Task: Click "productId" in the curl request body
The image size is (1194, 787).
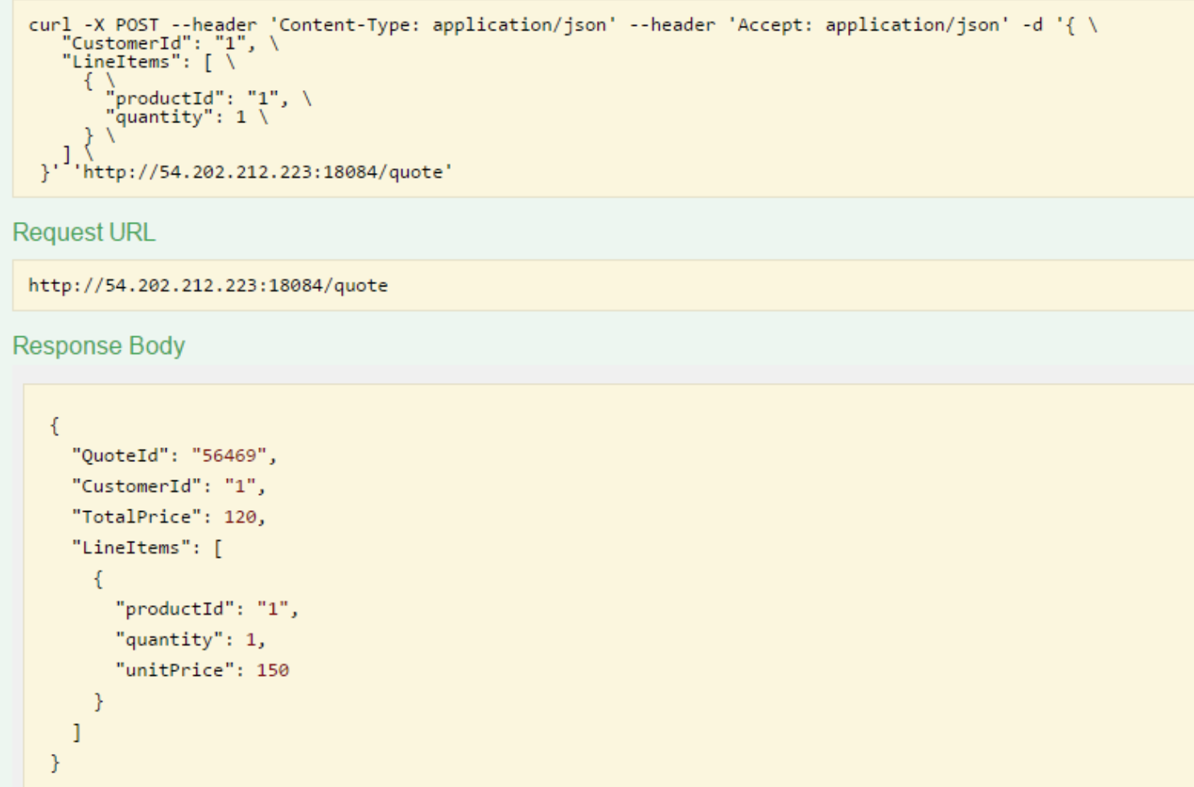Action: tap(165, 98)
